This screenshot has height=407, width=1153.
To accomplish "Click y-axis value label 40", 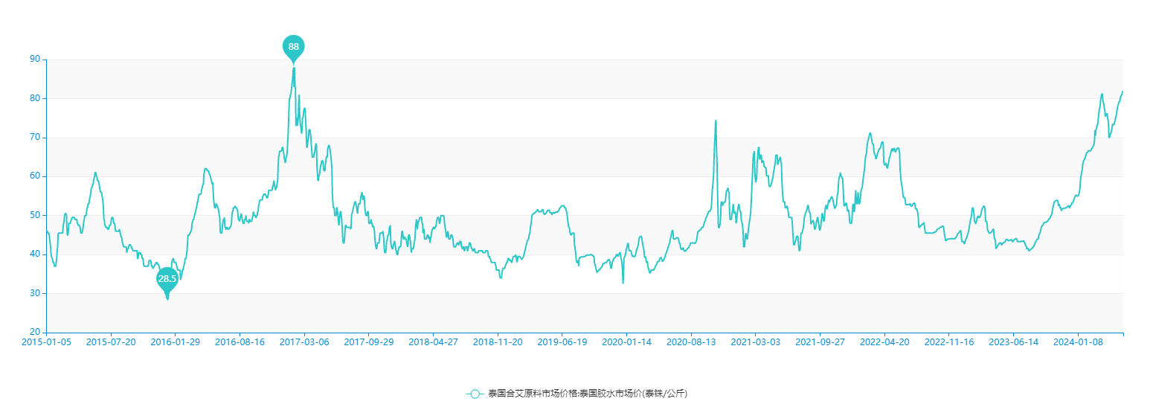I will pyautogui.click(x=35, y=254).
